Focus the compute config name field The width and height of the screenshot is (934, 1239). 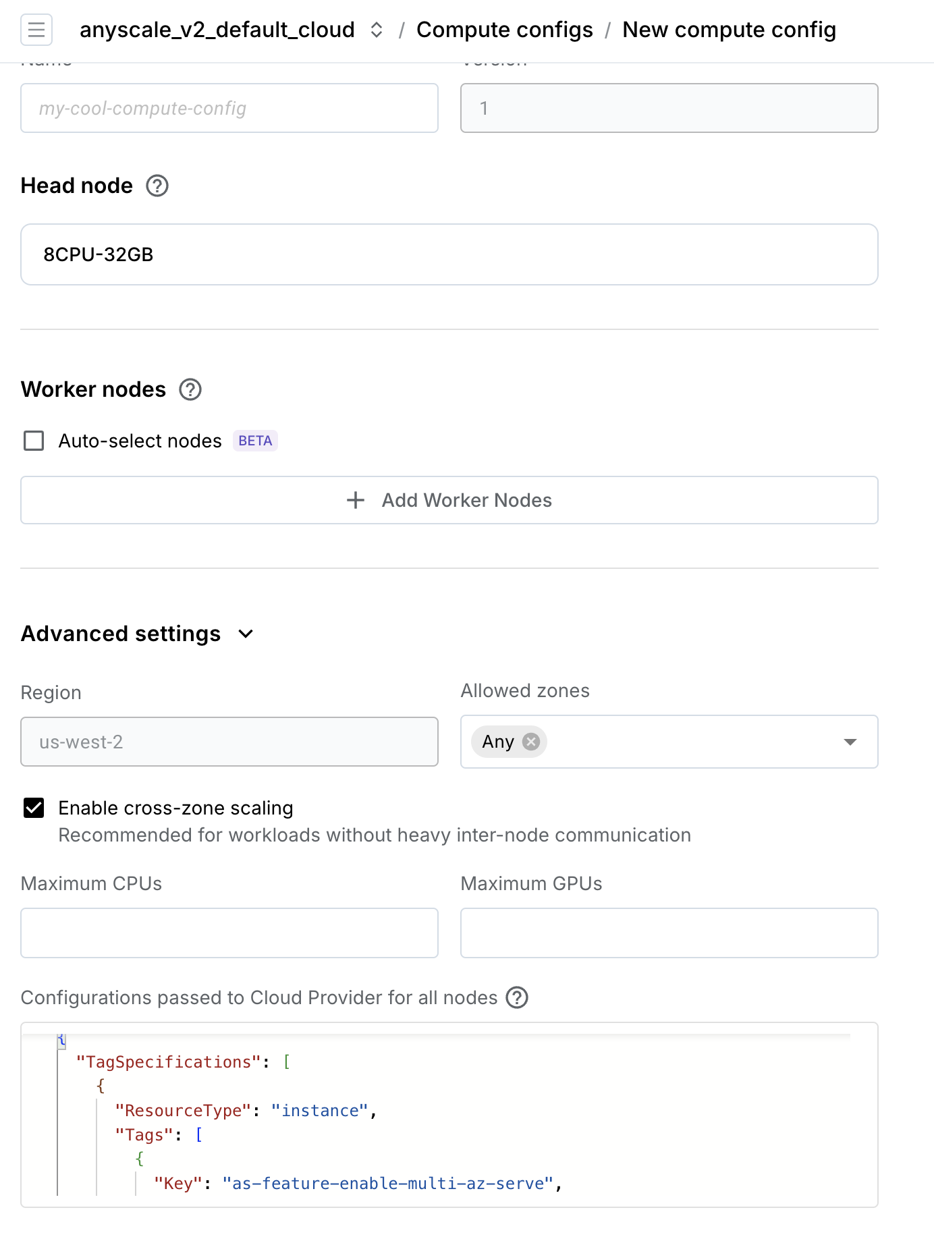(229, 108)
